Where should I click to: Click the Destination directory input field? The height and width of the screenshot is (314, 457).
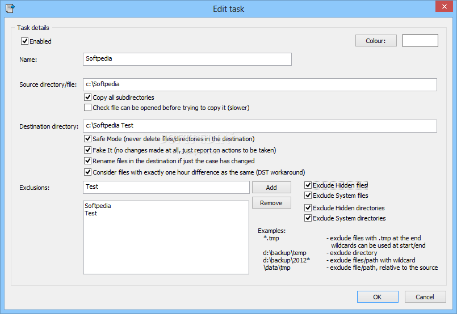tap(259, 126)
